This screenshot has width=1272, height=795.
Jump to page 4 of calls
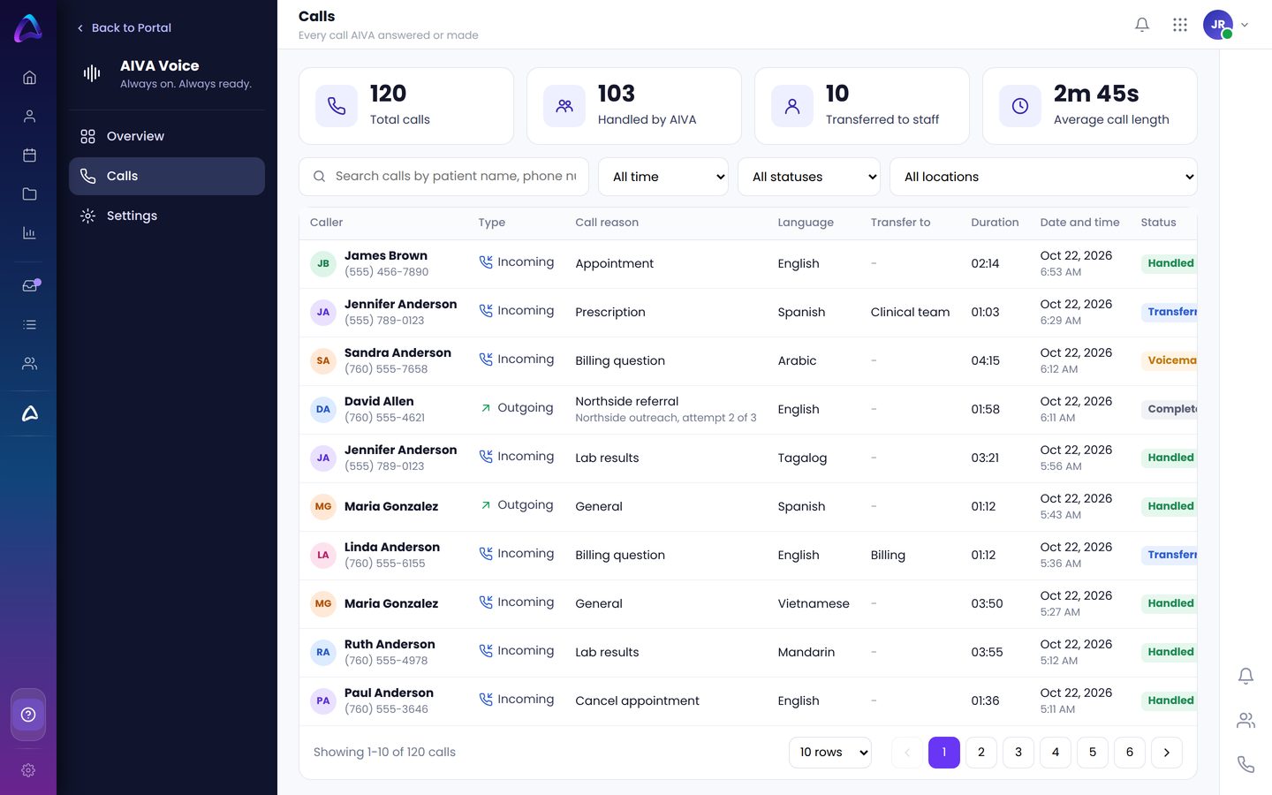1056,753
